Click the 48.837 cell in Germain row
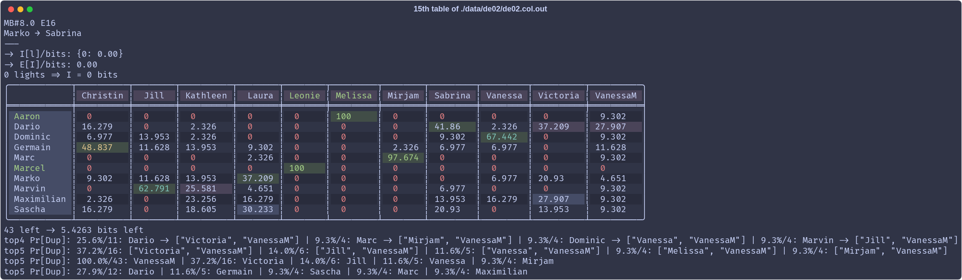This screenshot has height=280, width=962. click(102, 147)
